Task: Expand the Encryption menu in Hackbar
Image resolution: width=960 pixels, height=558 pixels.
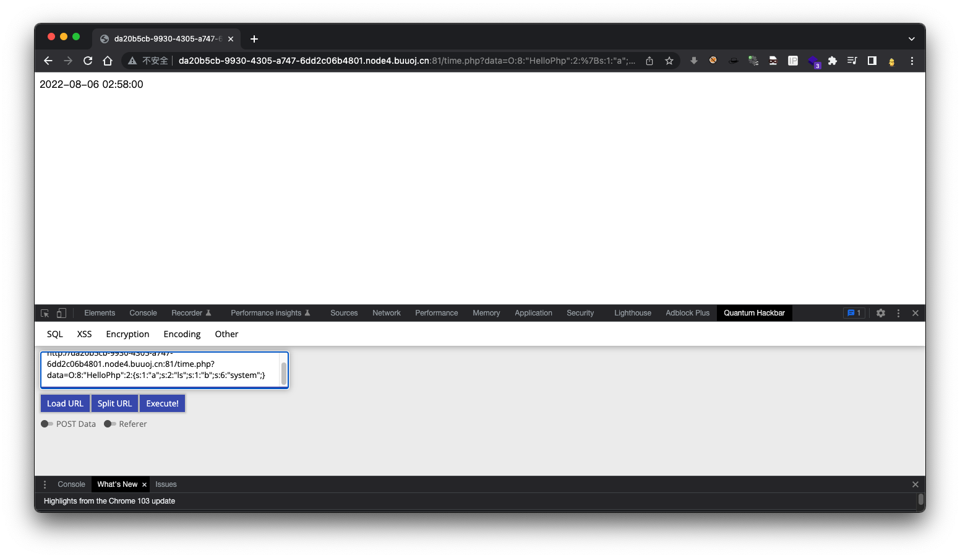Action: [127, 334]
